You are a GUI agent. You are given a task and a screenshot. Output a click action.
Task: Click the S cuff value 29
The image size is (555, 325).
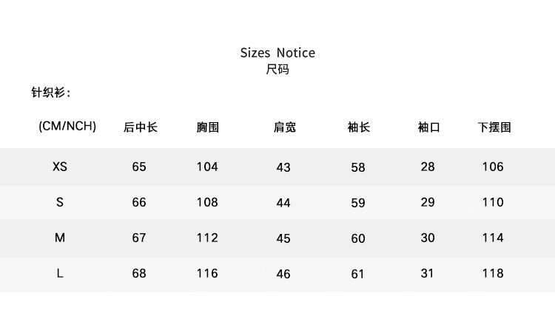pyautogui.click(x=428, y=202)
